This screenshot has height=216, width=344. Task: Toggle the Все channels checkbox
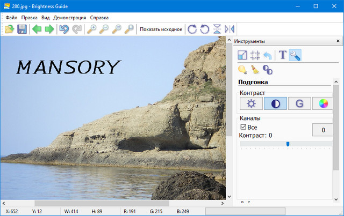point(243,127)
